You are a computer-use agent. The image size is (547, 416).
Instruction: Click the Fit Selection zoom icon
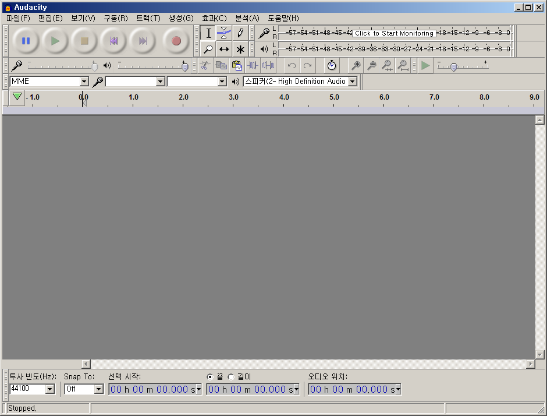click(387, 65)
